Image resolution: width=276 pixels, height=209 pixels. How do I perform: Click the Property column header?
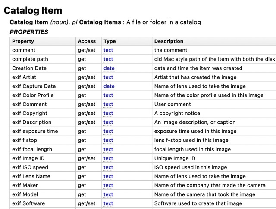23,41
